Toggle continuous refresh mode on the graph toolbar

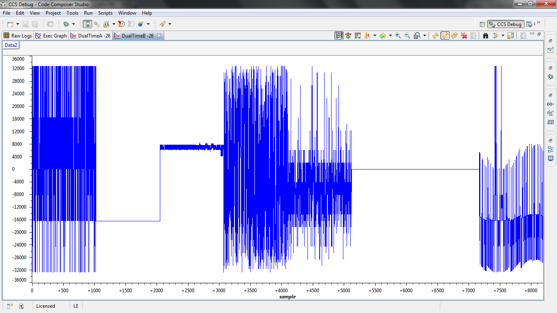444,35
